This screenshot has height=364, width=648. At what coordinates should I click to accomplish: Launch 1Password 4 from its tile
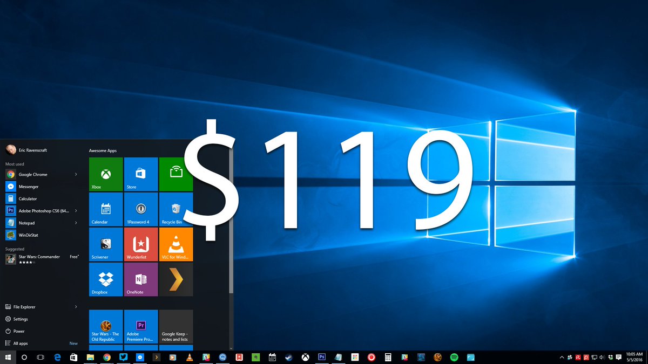pos(140,209)
